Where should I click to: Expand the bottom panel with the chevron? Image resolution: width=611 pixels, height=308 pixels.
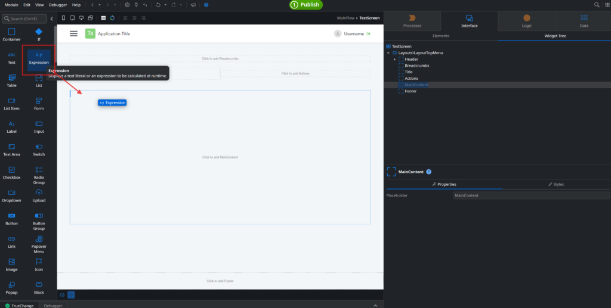(375, 305)
